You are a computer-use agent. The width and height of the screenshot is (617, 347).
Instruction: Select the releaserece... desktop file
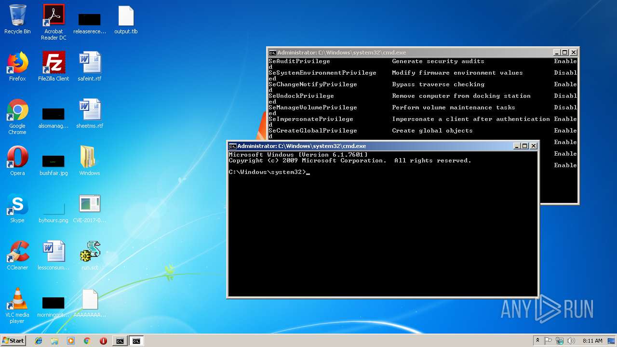(90, 24)
